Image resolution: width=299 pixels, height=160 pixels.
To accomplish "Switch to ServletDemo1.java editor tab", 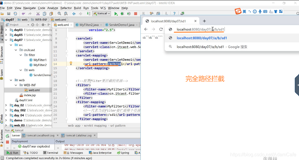I will [x=122, y=25].
